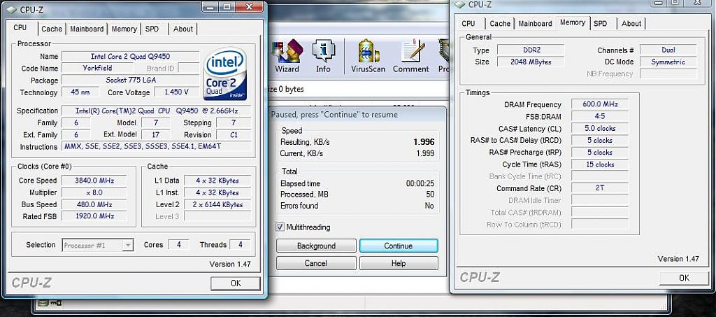Open Mainboard tab in left CPU-Z window
The height and width of the screenshot is (317, 716).
[x=87, y=29]
